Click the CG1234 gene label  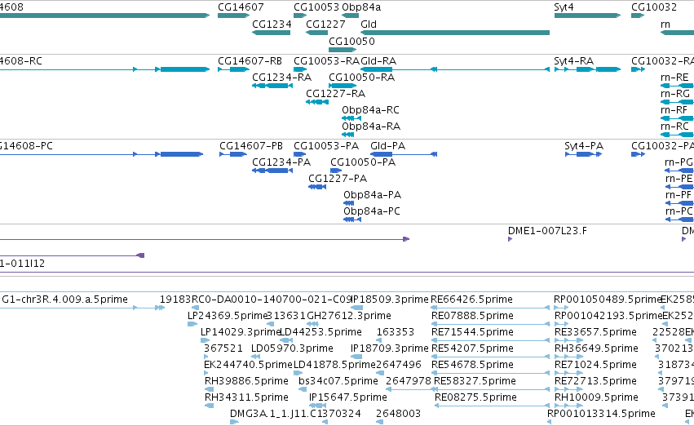[272, 24]
